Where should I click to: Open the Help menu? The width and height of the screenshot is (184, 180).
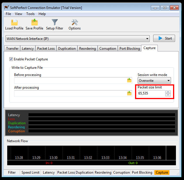[x=42, y=14]
